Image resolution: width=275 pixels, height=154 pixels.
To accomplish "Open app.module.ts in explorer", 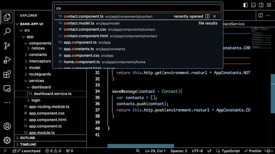I will [x=51, y=133].
